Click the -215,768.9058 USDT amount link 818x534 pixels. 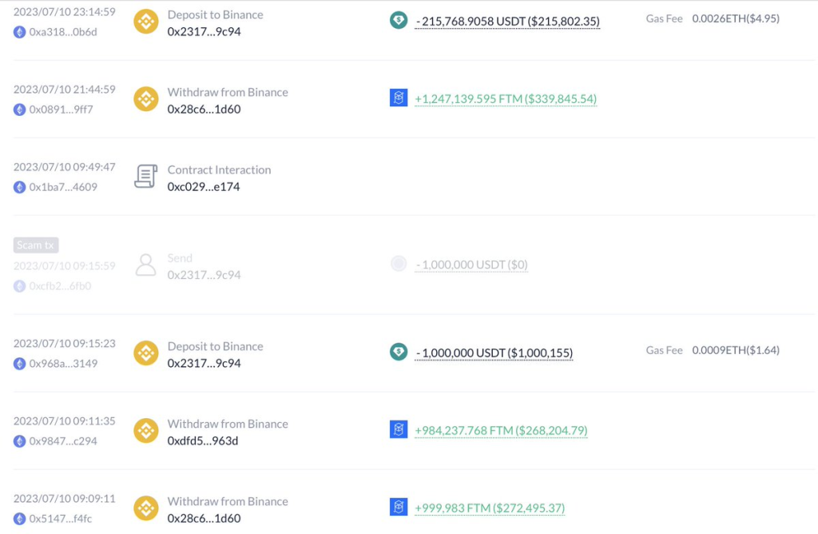pos(506,22)
